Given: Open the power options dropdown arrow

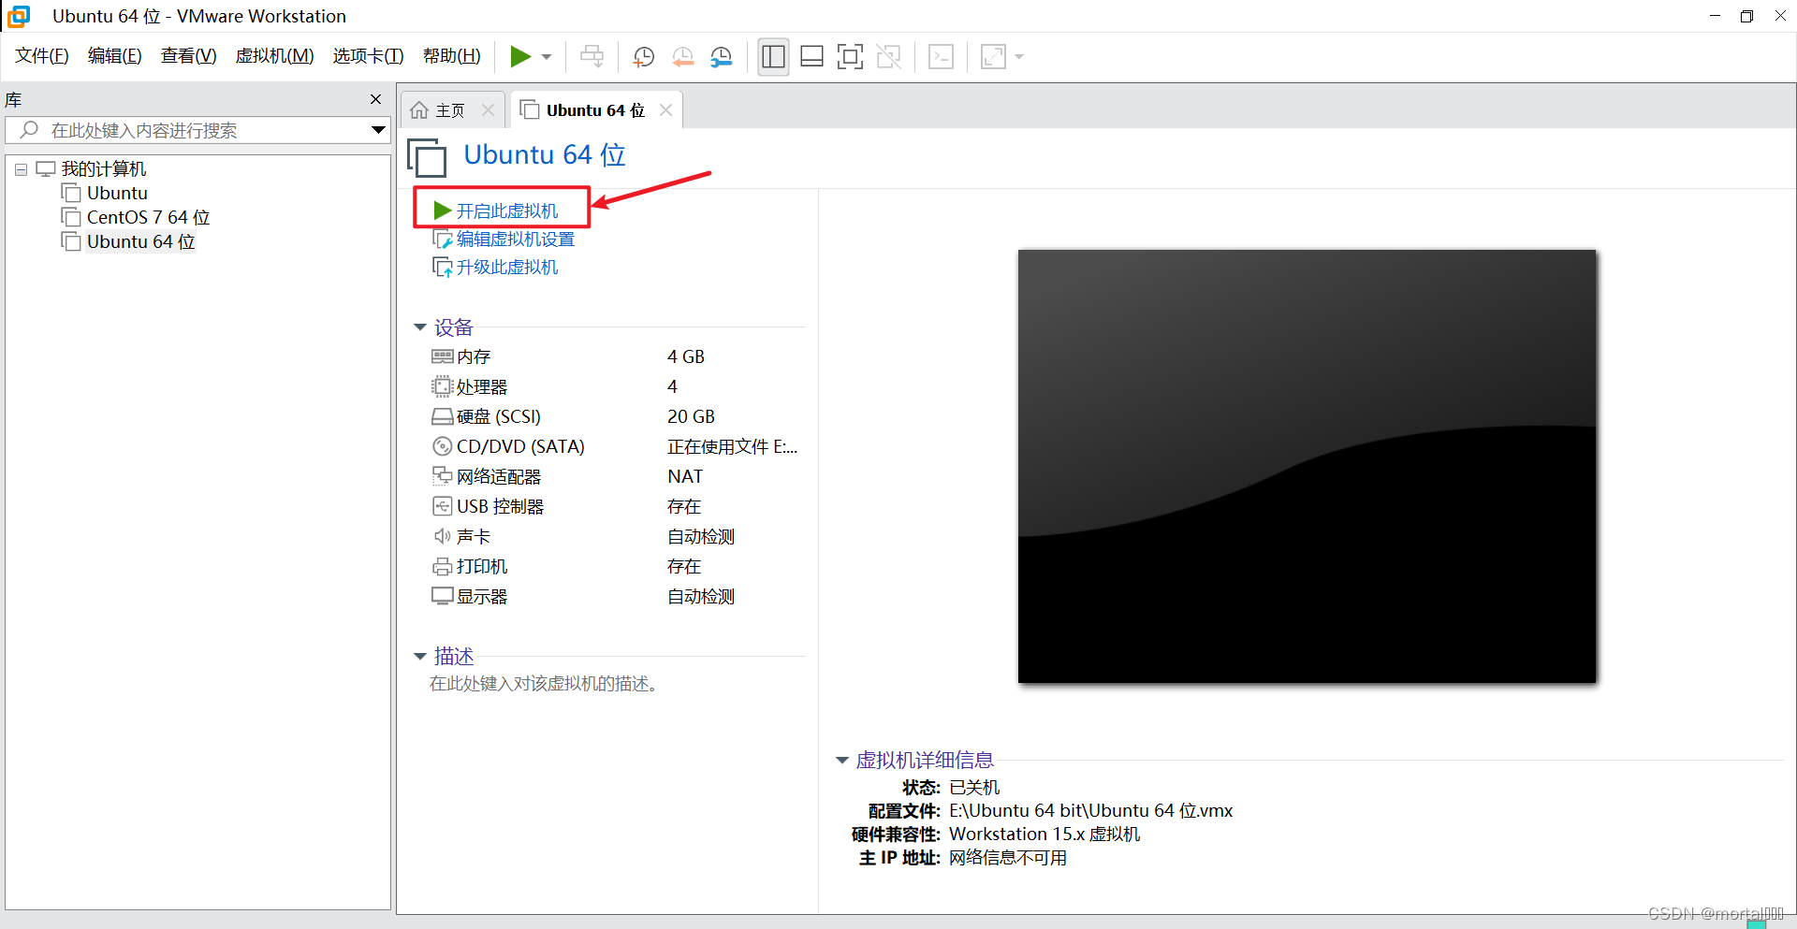Looking at the screenshot, I should tap(547, 57).
